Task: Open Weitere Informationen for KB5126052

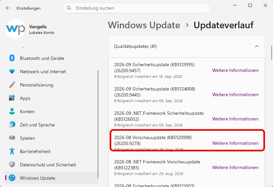Action: [x=235, y=119]
